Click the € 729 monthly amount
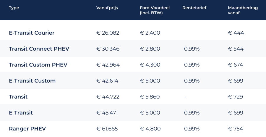 coord(236,97)
